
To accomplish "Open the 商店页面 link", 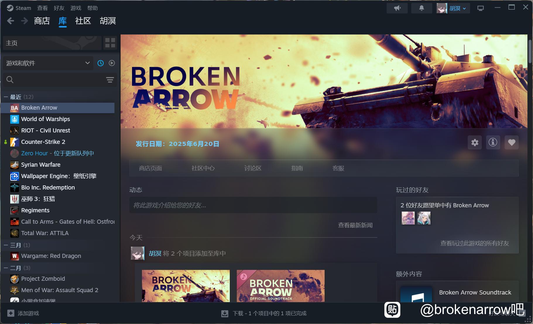I will coord(150,168).
